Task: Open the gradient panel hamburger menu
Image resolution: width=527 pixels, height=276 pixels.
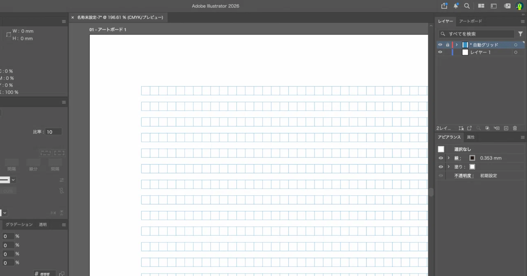Action: point(64,225)
